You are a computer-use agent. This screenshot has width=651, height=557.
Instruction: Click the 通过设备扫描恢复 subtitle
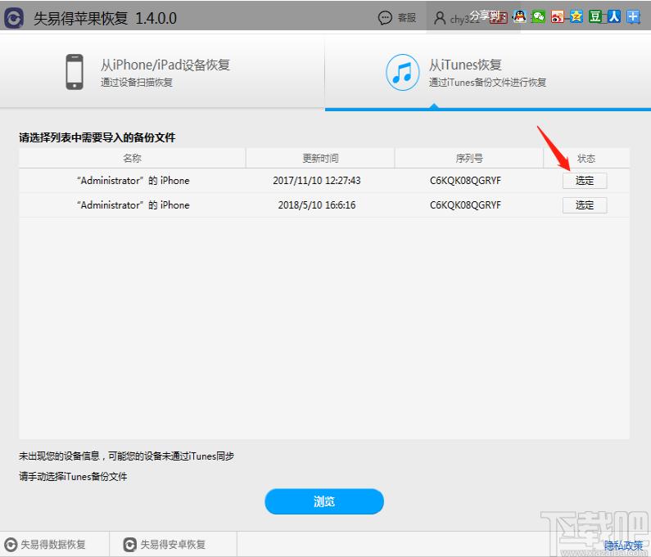137,82
